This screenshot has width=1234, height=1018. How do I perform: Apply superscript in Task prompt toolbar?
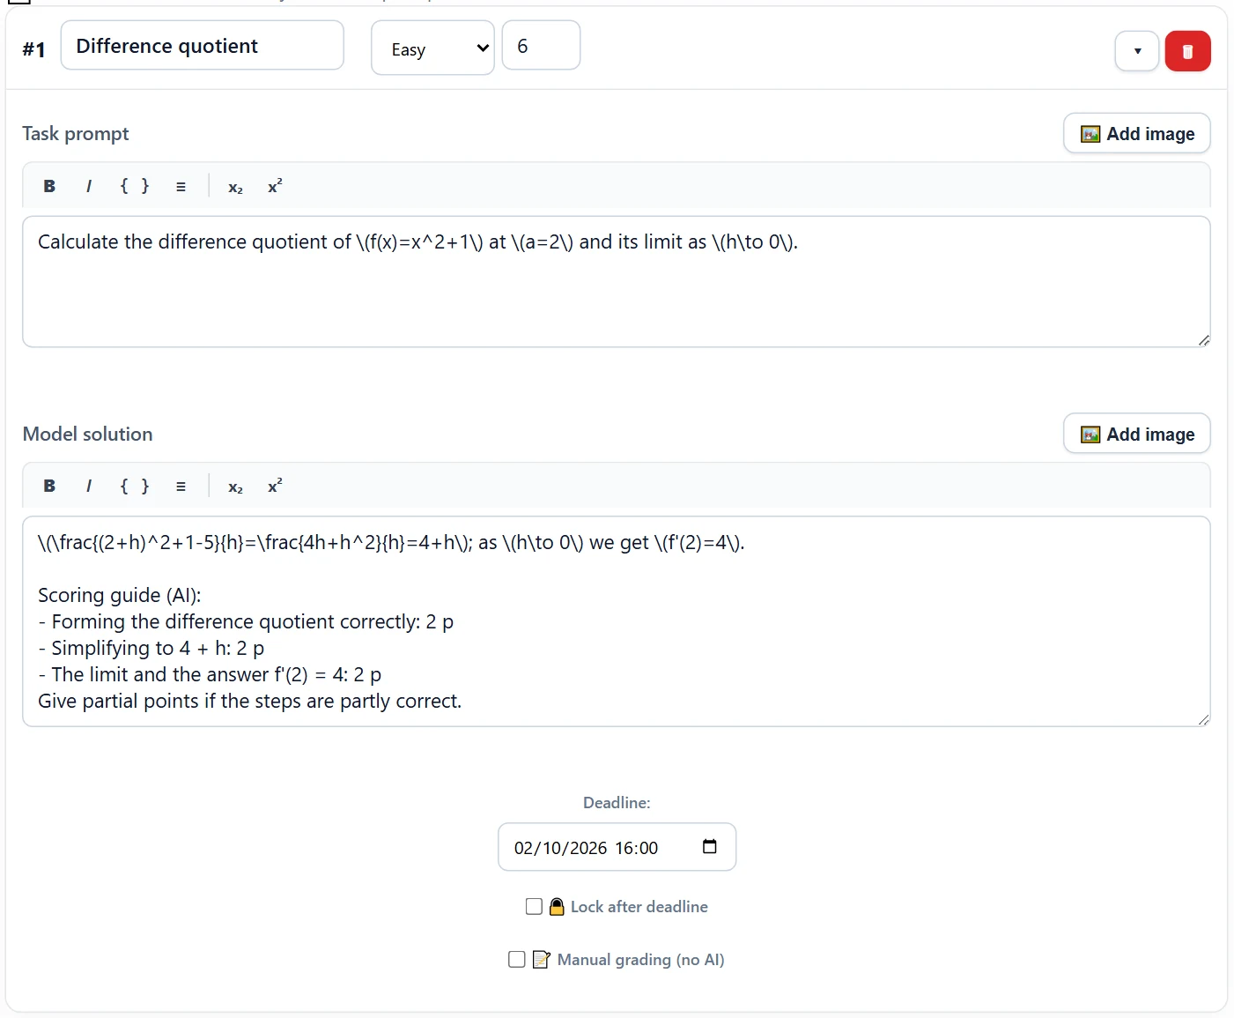[x=275, y=186]
